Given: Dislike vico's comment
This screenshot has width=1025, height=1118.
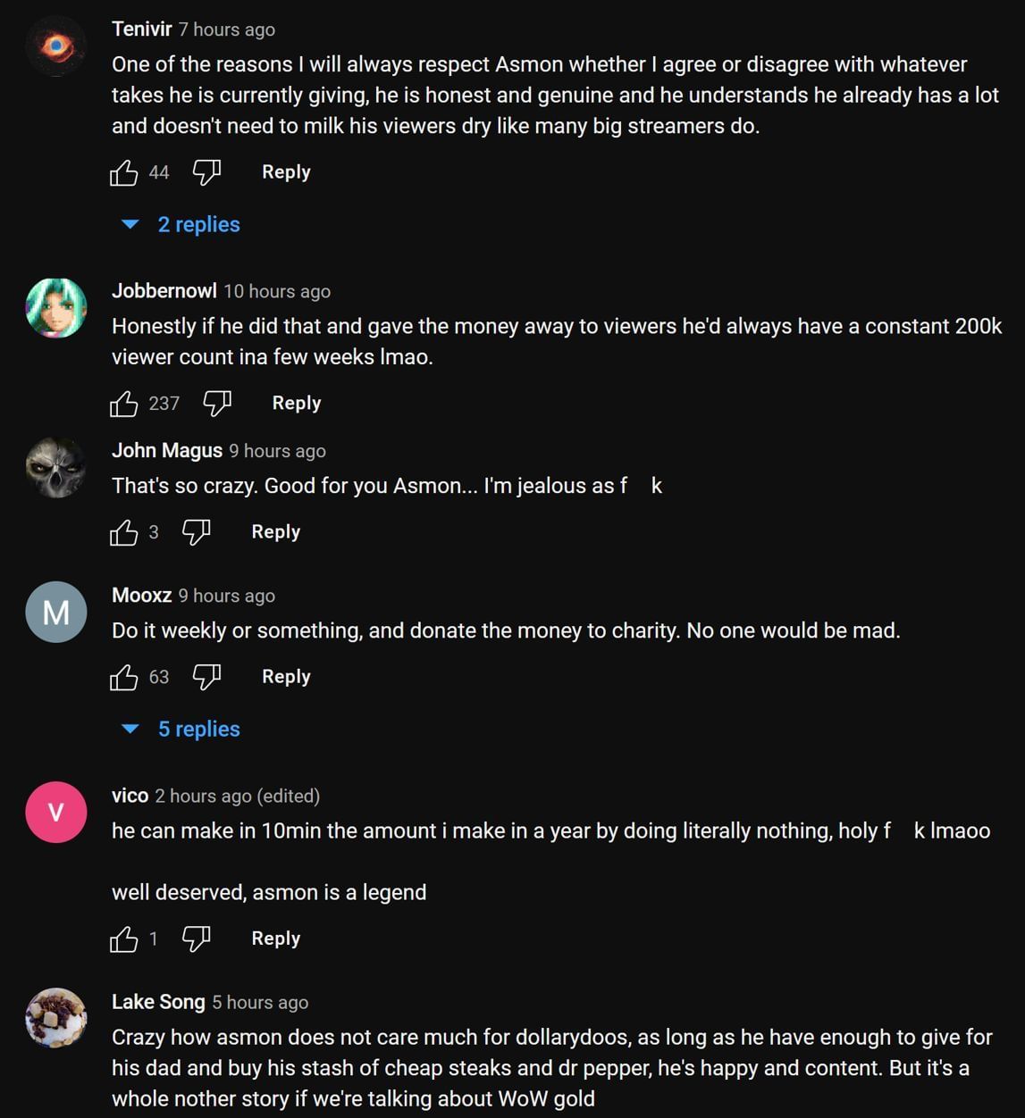Looking at the screenshot, I should click(x=196, y=939).
